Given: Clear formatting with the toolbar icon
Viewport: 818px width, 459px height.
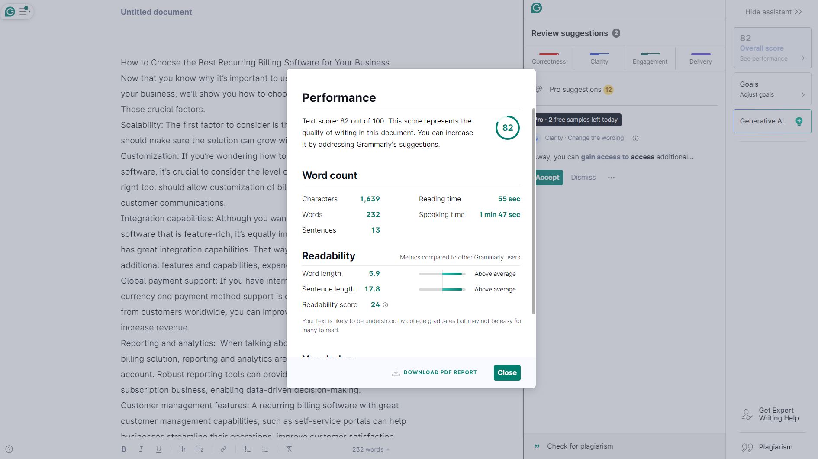Looking at the screenshot, I should pos(289,449).
